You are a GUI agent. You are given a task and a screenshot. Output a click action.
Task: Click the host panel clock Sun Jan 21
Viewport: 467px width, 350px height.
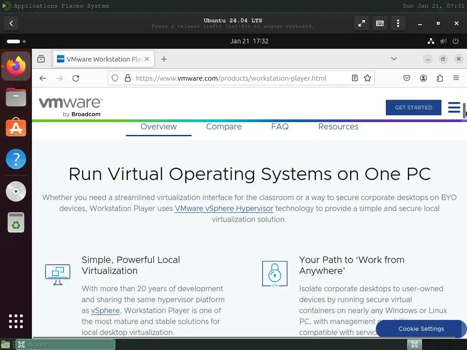[x=433, y=6]
